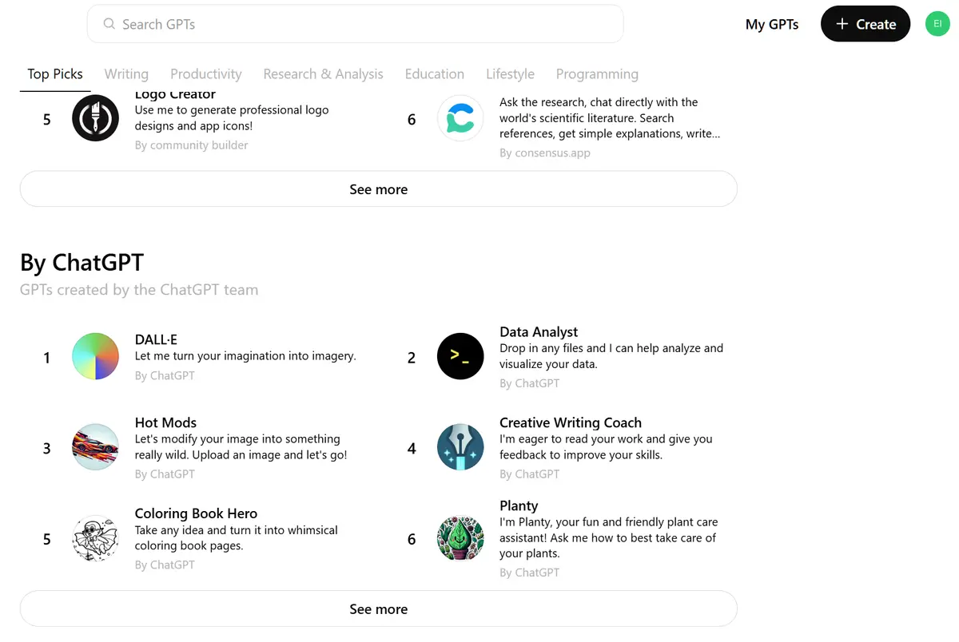Image resolution: width=959 pixels, height=642 pixels.
Task: Focus the Search GPTs field
Action: pos(356,25)
